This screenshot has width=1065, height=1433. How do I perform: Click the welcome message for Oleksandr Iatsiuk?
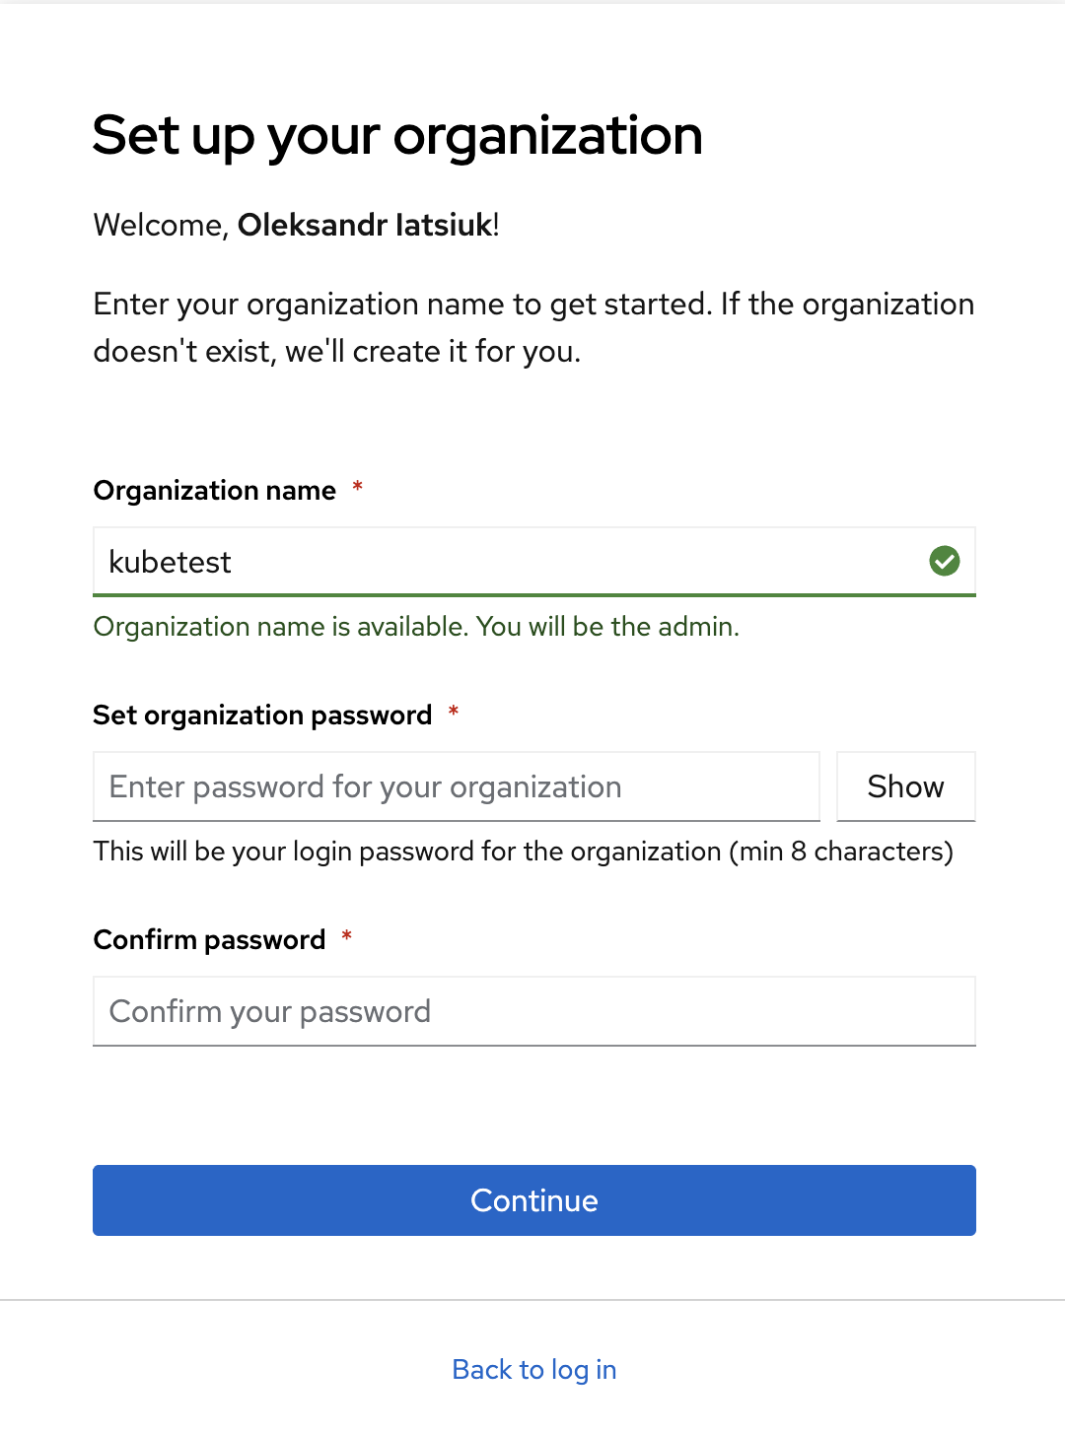pos(295,225)
